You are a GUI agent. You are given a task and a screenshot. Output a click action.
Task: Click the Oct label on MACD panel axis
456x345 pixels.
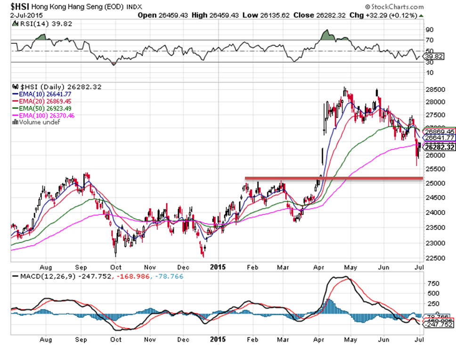pos(116,339)
